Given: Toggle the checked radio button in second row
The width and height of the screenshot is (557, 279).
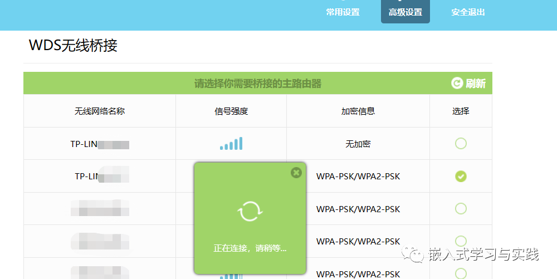Looking at the screenshot, I should click(461, 176).
